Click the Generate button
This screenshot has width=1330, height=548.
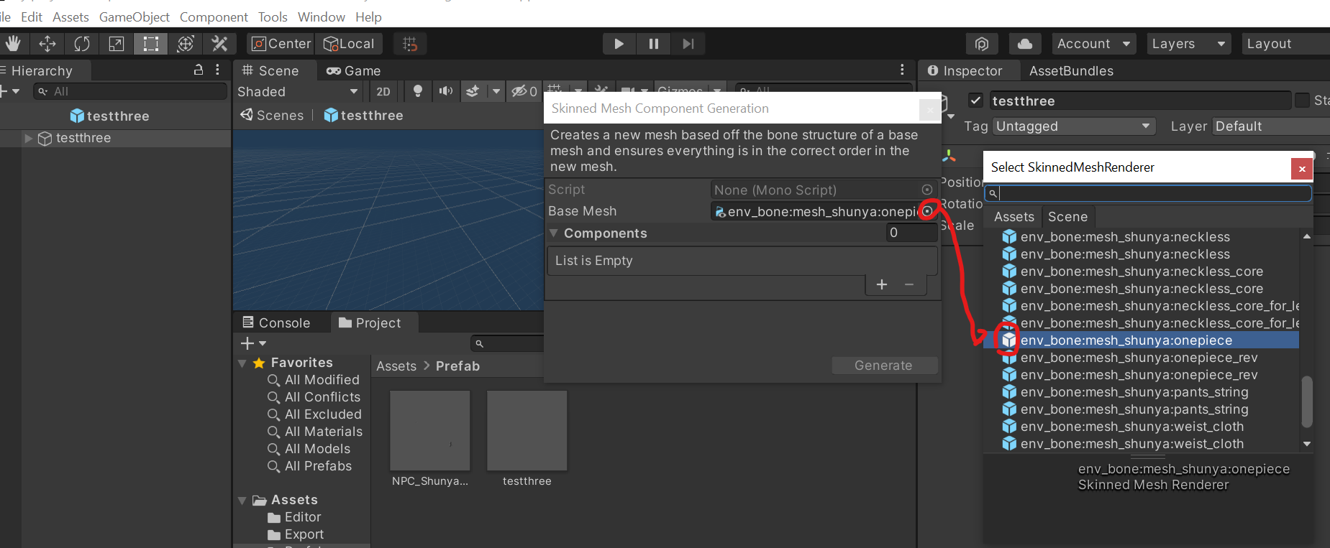pyautogui.click(x=884, y=366)
